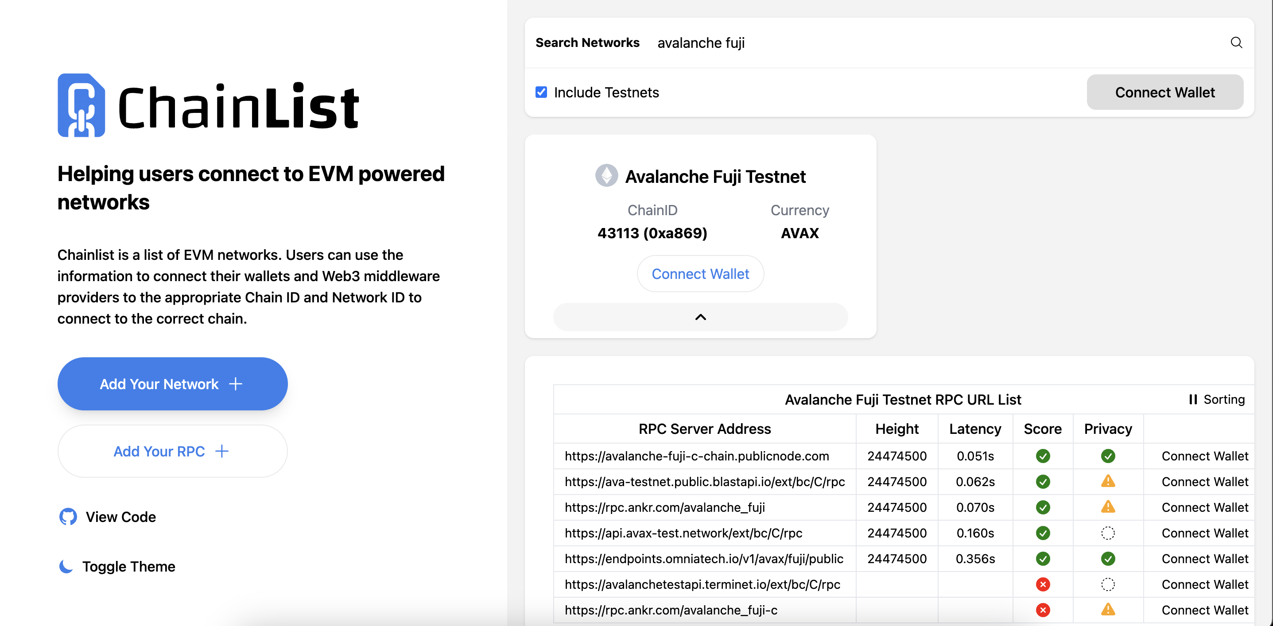Click Connect Wallet on the Avalanche Fuji card
1273x626 pixels.
pos(700,274)
